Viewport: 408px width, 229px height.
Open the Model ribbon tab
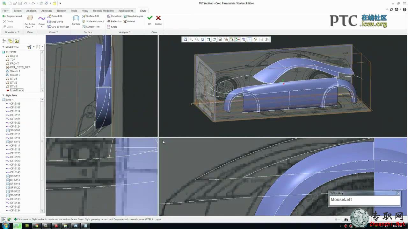(x=18, y=10)
